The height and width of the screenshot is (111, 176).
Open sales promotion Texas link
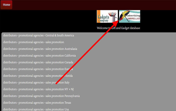pos(37,103)
